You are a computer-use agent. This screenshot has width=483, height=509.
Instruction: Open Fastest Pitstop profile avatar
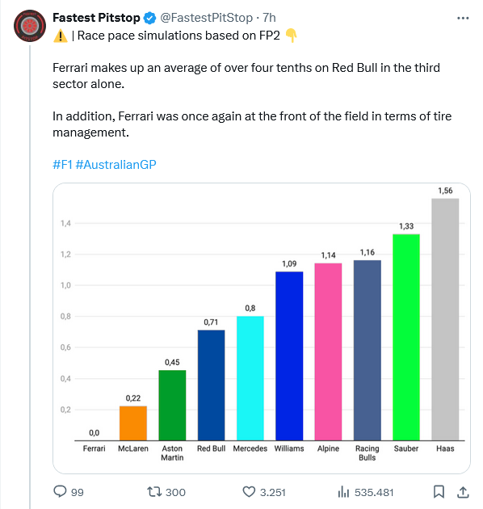tap(30, 26)
